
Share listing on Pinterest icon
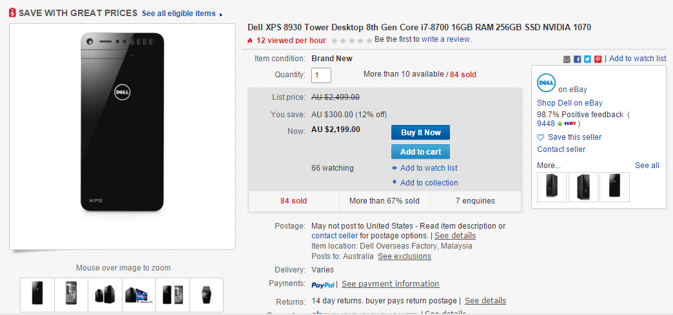click(x=598, y=59)
